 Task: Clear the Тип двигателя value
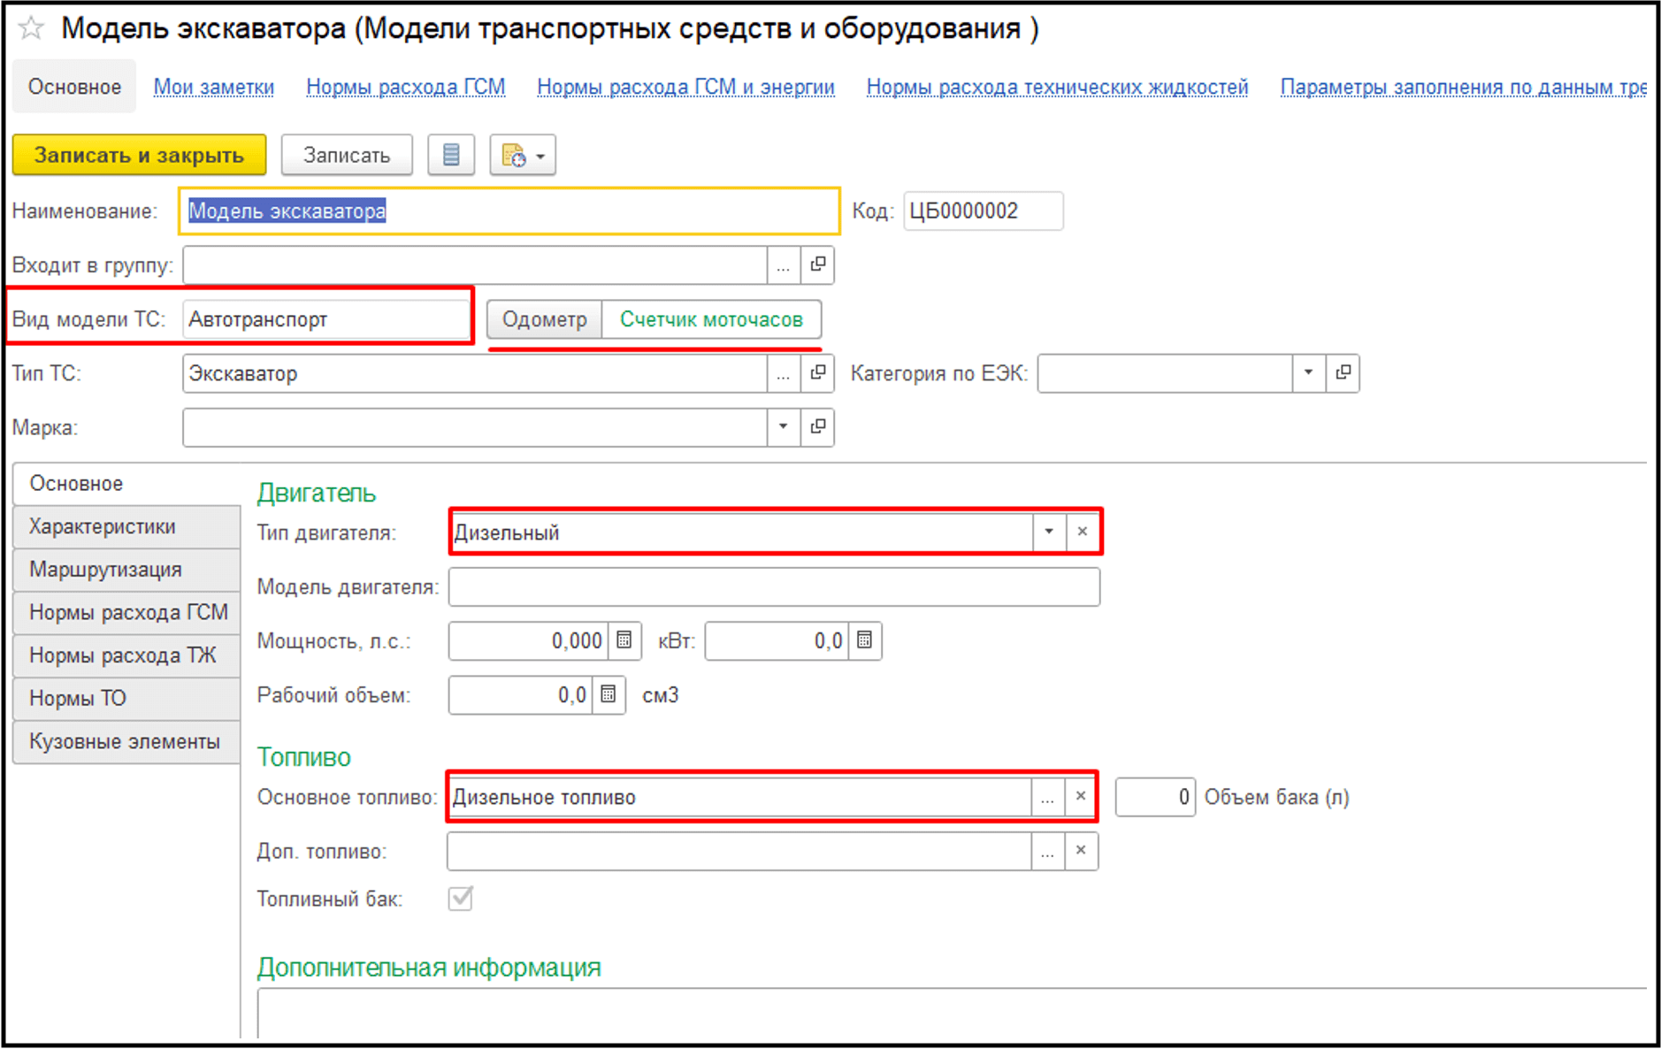click(x=1082, y=532)
